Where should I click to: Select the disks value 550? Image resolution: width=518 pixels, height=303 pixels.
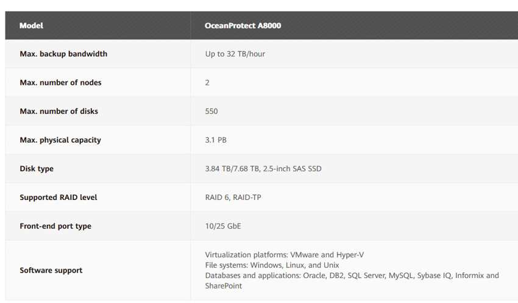(211, 112)
